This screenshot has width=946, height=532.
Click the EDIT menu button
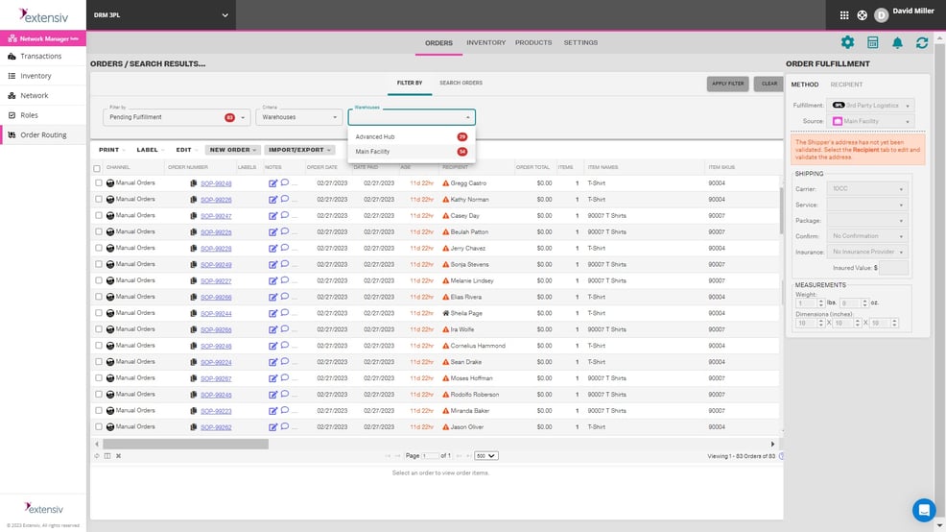click(187, 150)
